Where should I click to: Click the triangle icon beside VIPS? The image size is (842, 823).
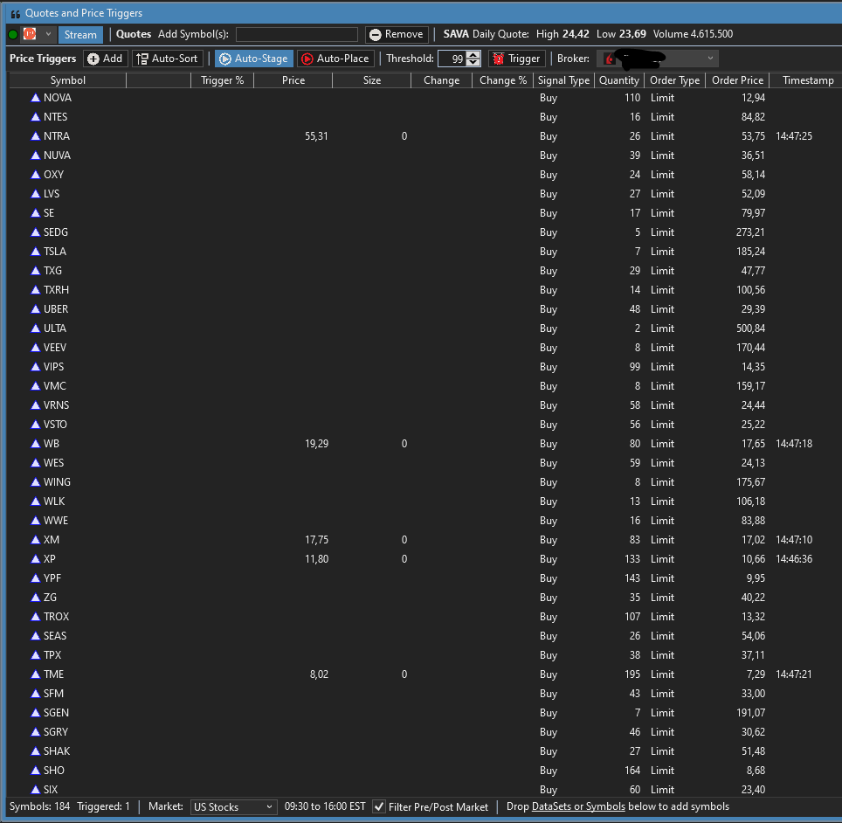point(36,367)
